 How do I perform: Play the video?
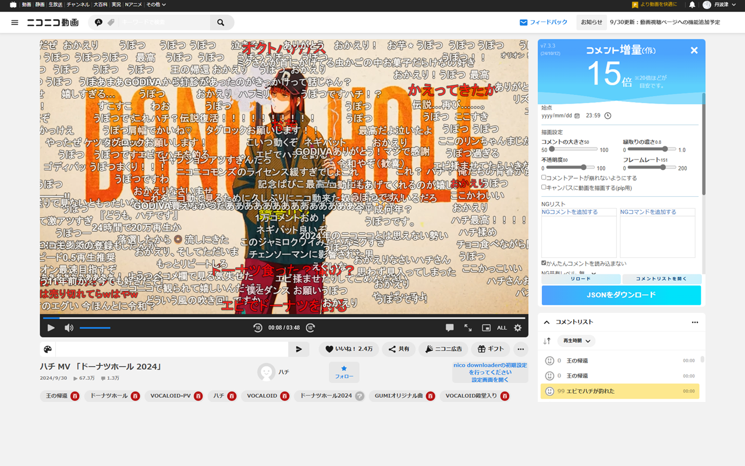51,328
